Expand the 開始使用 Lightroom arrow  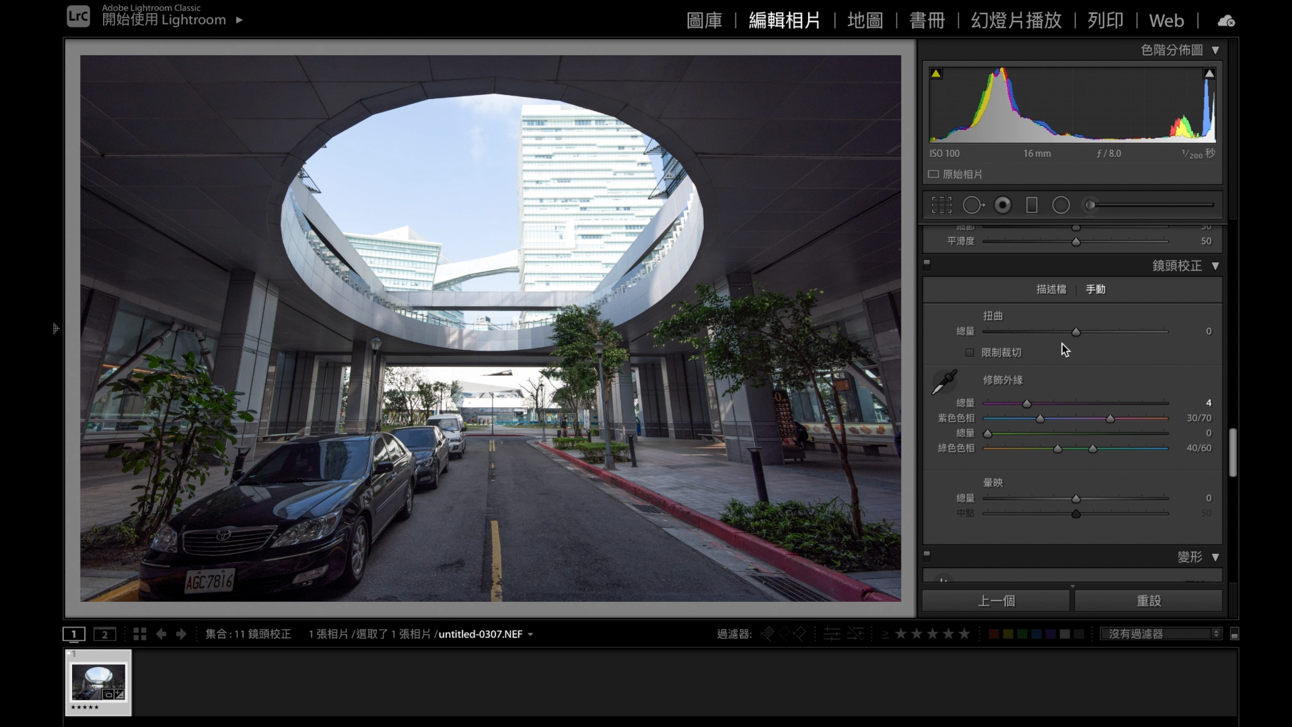tap(239, 20)
